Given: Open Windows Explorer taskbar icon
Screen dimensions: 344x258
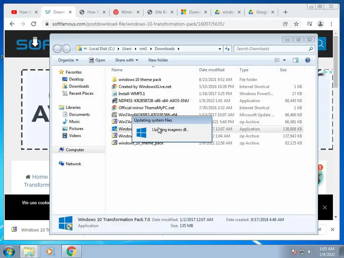Looking at the screenshot, I should [29, 251].
